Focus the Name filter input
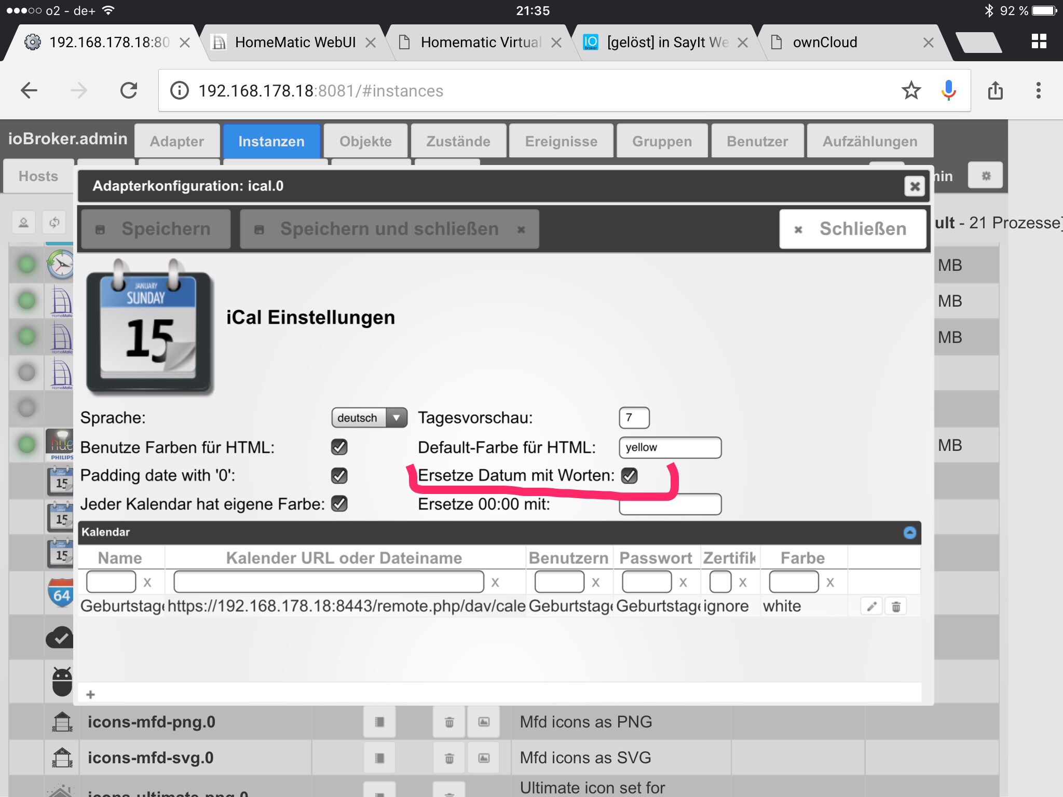Viewport: 1063px width, 797px height. click(111, 582)
